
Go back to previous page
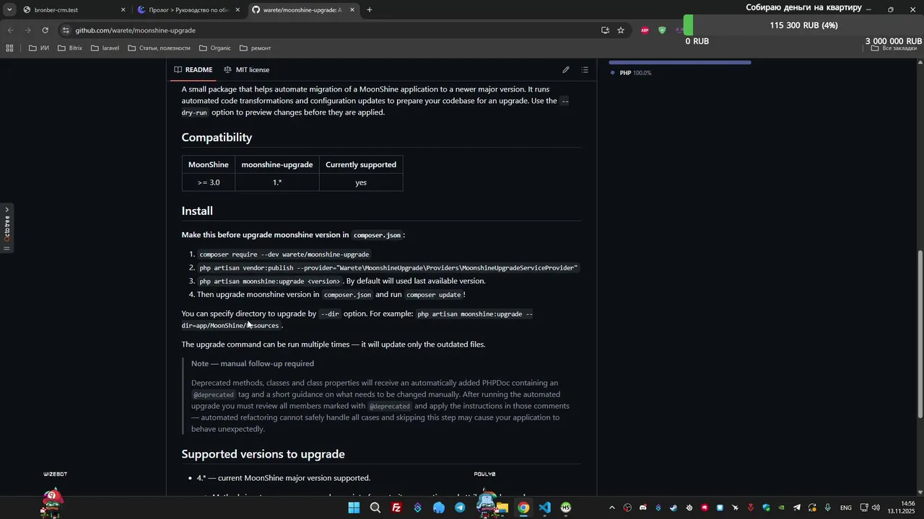coord(11,30)
